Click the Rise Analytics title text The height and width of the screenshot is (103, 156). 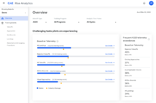[24, 3]
